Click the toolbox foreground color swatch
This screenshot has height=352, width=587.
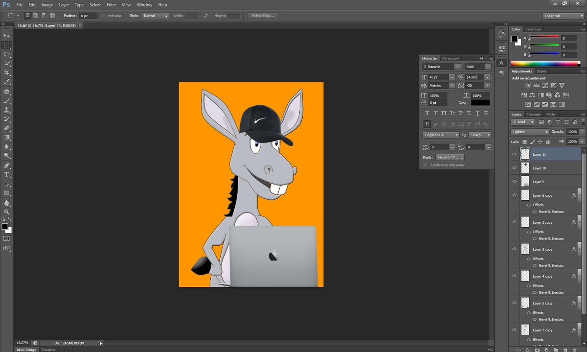[5, 227]
